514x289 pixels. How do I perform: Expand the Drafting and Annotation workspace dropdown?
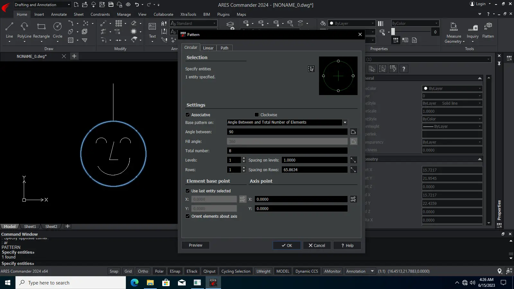click(x=69, y=5)
